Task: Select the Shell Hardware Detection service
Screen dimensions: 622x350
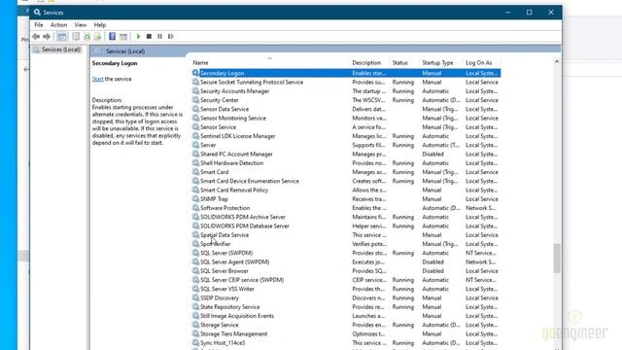Action: pos(231,163)
